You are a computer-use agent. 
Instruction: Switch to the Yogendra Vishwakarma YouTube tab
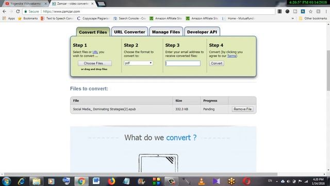tap(25, 4)
